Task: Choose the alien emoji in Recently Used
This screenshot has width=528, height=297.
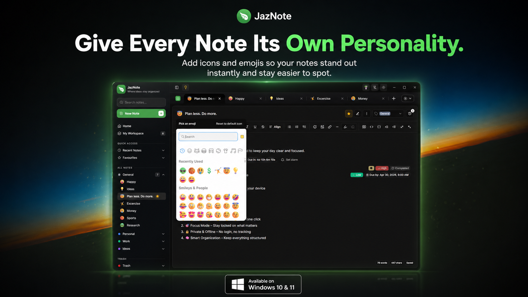Action: coord(183,171)
